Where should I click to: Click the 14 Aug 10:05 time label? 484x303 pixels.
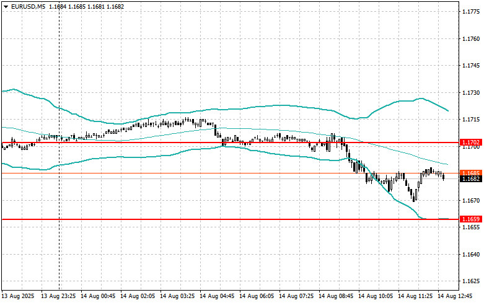(376, 296)
